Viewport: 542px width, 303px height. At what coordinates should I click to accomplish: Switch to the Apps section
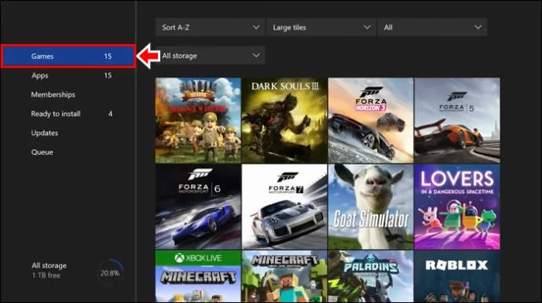click(68, 75)
